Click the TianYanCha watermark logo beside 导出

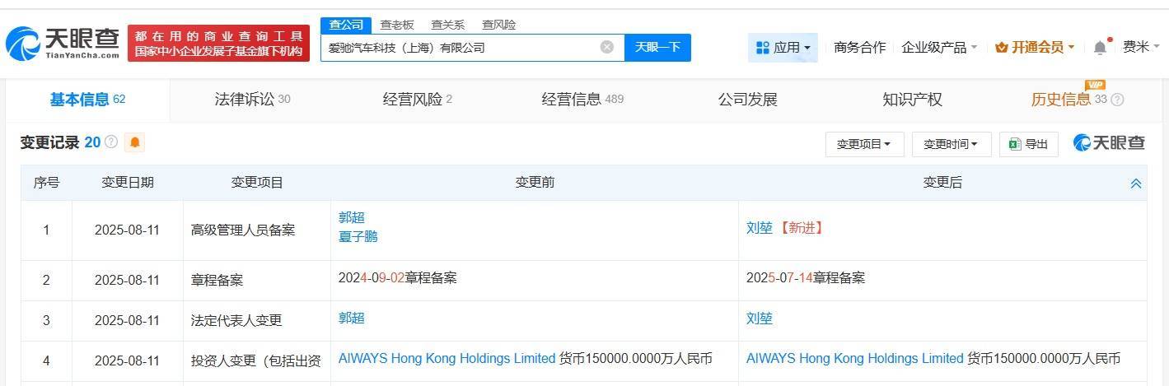(x=1109, y=143)
